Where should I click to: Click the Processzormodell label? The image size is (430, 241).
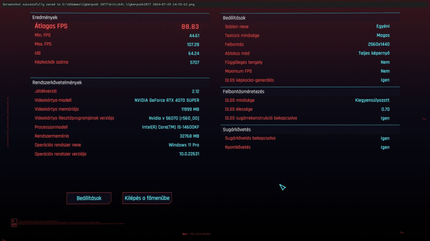[x=51, y=127]
